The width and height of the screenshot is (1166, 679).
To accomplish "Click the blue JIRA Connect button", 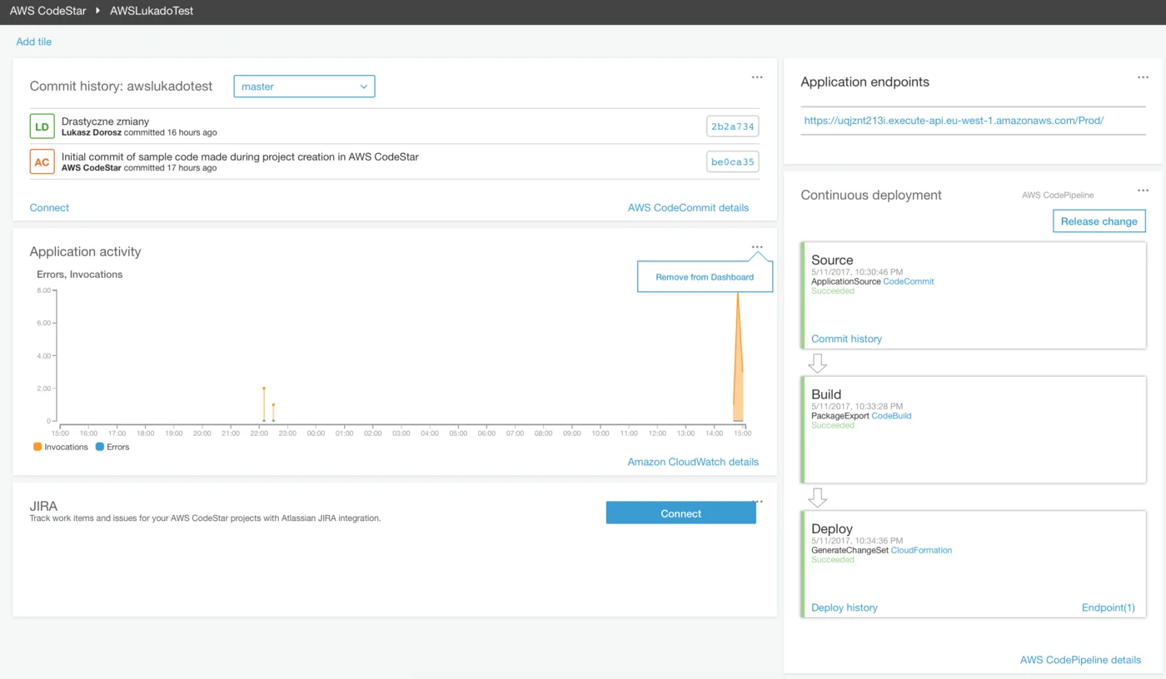I will [681, 513].
